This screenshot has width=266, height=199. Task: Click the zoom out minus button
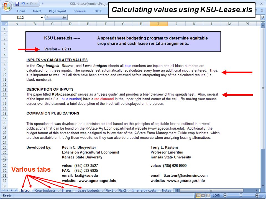[225, 195]
